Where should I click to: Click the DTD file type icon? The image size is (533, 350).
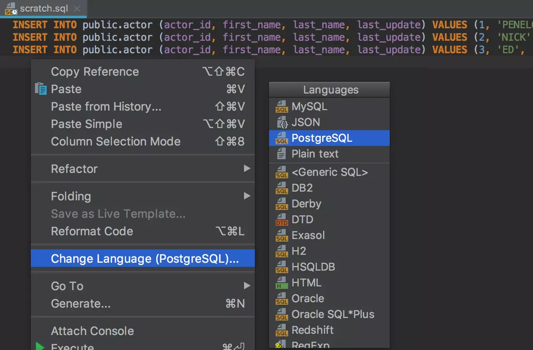coord(282,219)
